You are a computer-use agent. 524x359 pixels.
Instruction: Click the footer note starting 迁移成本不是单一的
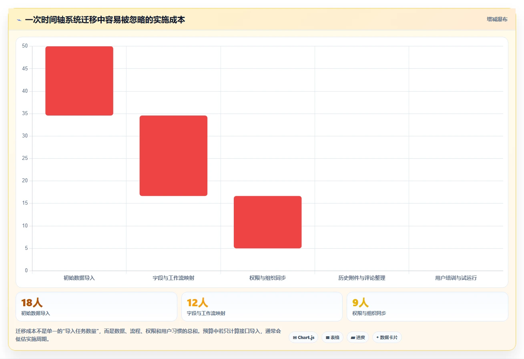[148, 335]
